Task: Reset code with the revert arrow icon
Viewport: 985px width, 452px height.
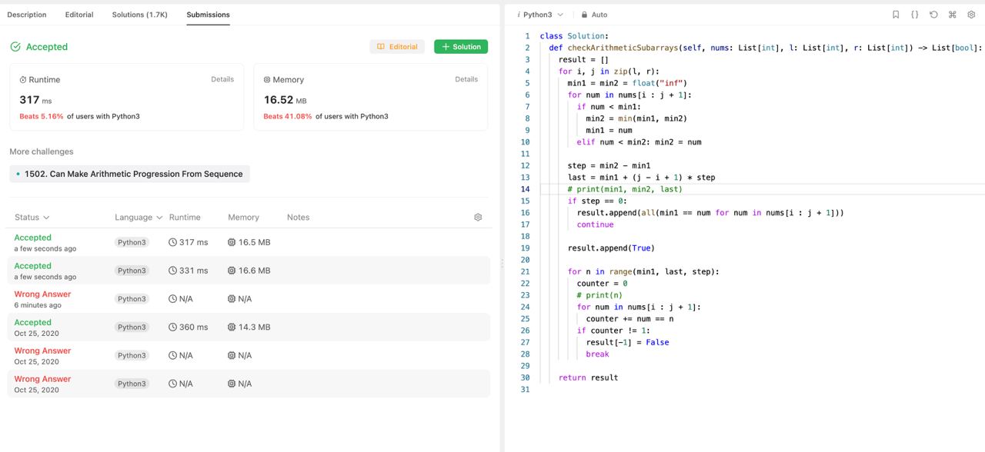Action: click(933, 15)
